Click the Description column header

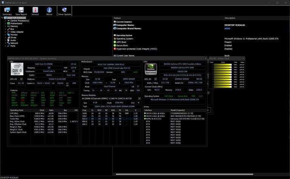click(x=257, y=18)
